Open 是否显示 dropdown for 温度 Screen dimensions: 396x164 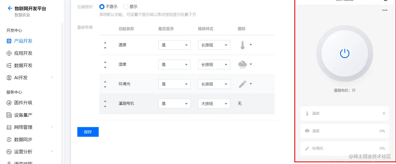click(x=174, y=45)
